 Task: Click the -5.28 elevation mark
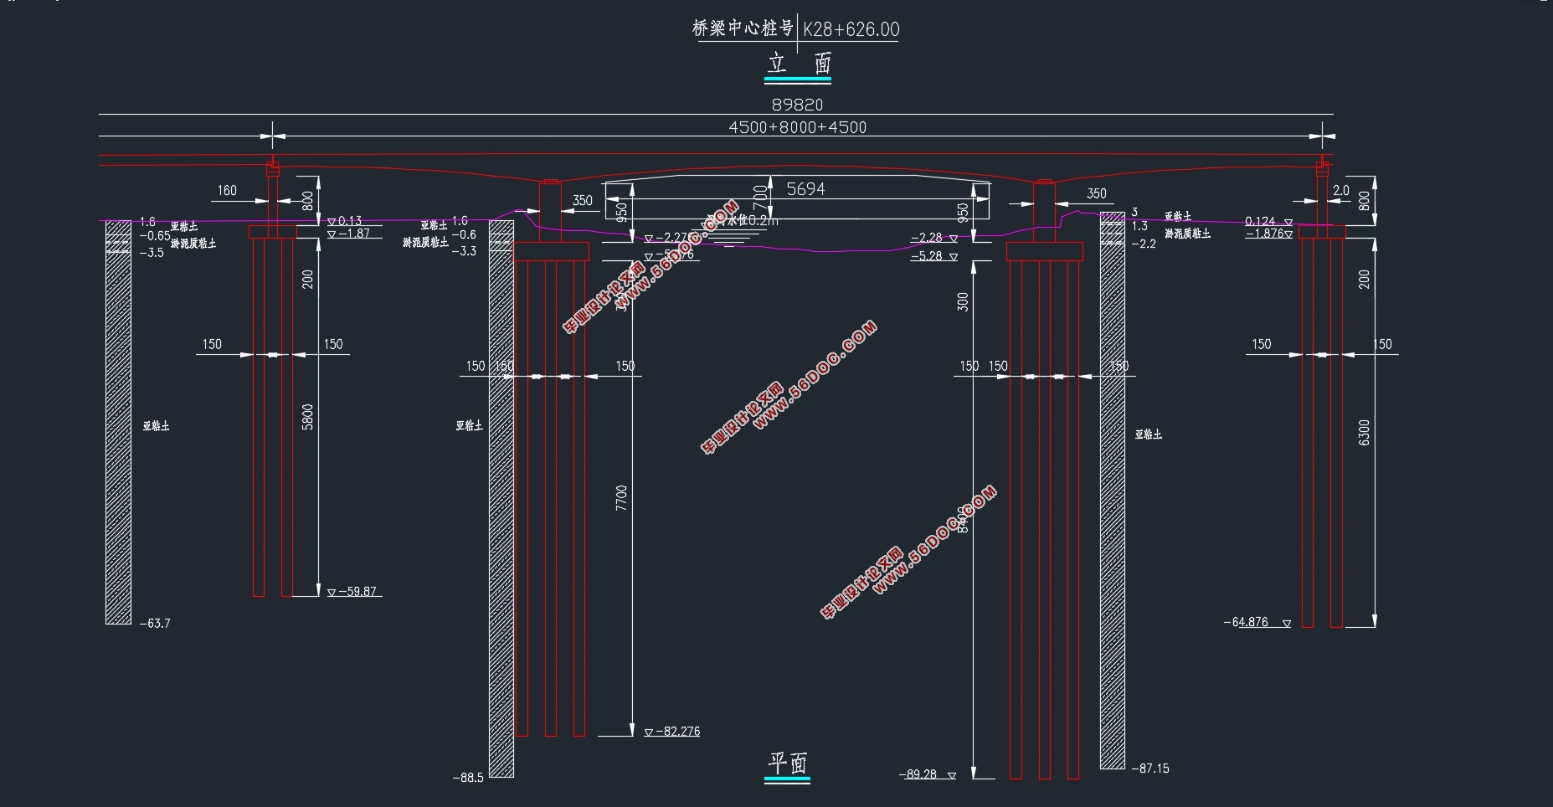click(x=927, y=256)
